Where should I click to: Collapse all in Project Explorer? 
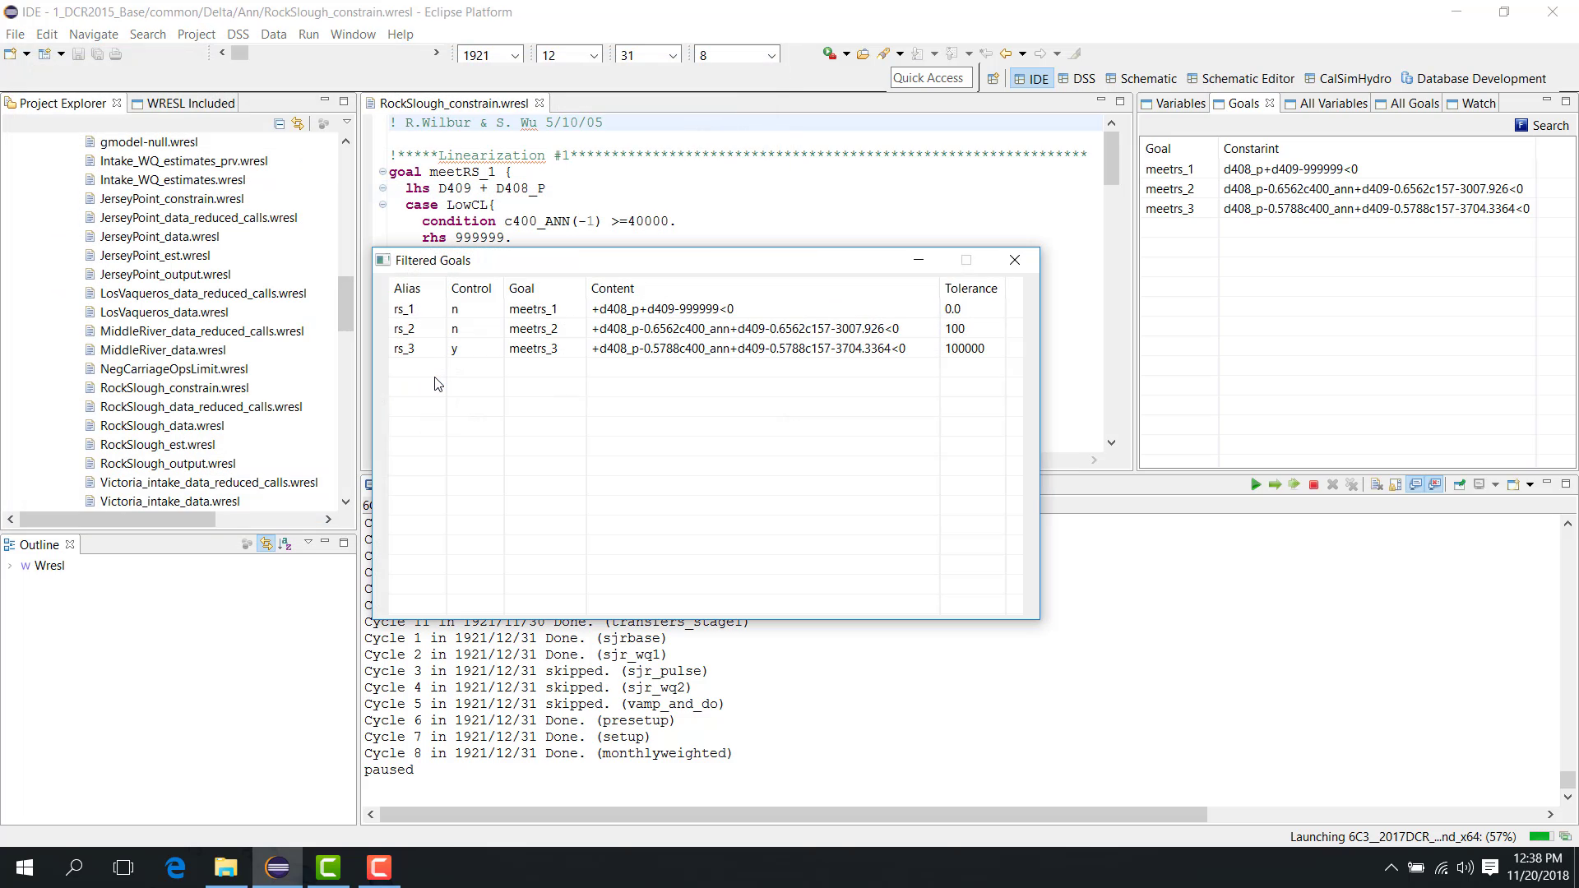click(x=279, y=123)
